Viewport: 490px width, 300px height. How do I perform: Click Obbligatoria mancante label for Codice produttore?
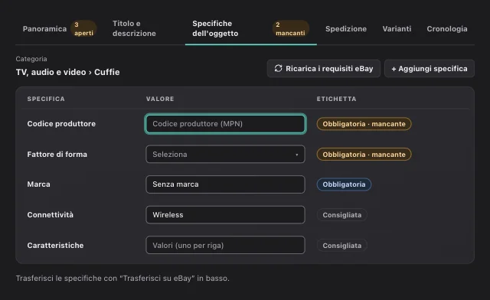tap(364, 124)
